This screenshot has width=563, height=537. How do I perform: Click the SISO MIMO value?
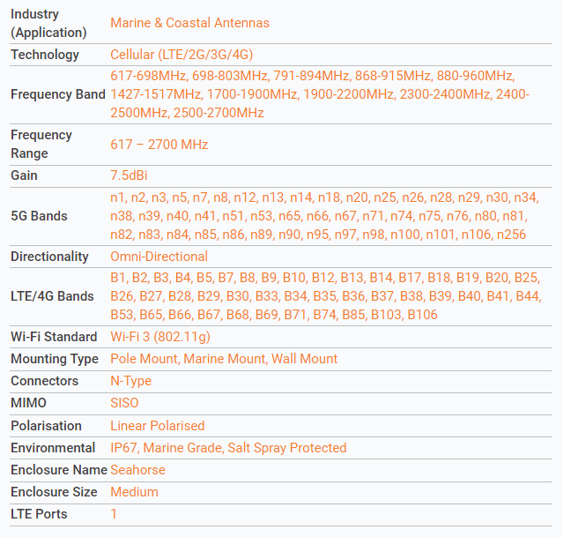pos(124,403)
